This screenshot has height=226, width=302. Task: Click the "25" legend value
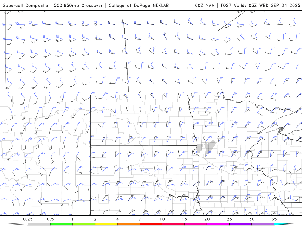coord(230,219)
